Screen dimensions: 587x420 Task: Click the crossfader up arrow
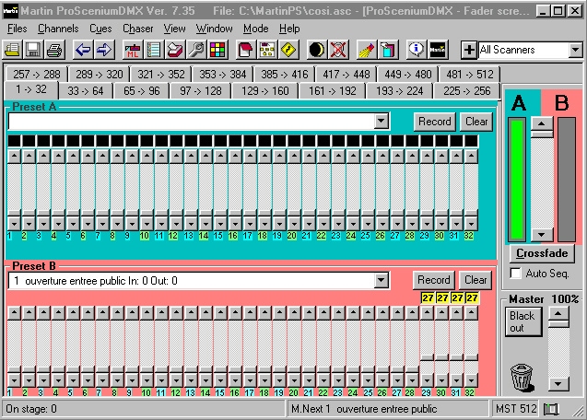542,123
